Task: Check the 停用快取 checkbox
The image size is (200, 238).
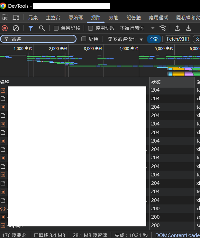Action: pos(91,28)
